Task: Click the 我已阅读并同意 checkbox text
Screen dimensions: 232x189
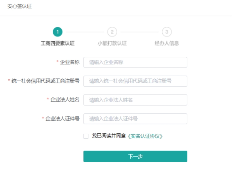Action: [108, 136]
